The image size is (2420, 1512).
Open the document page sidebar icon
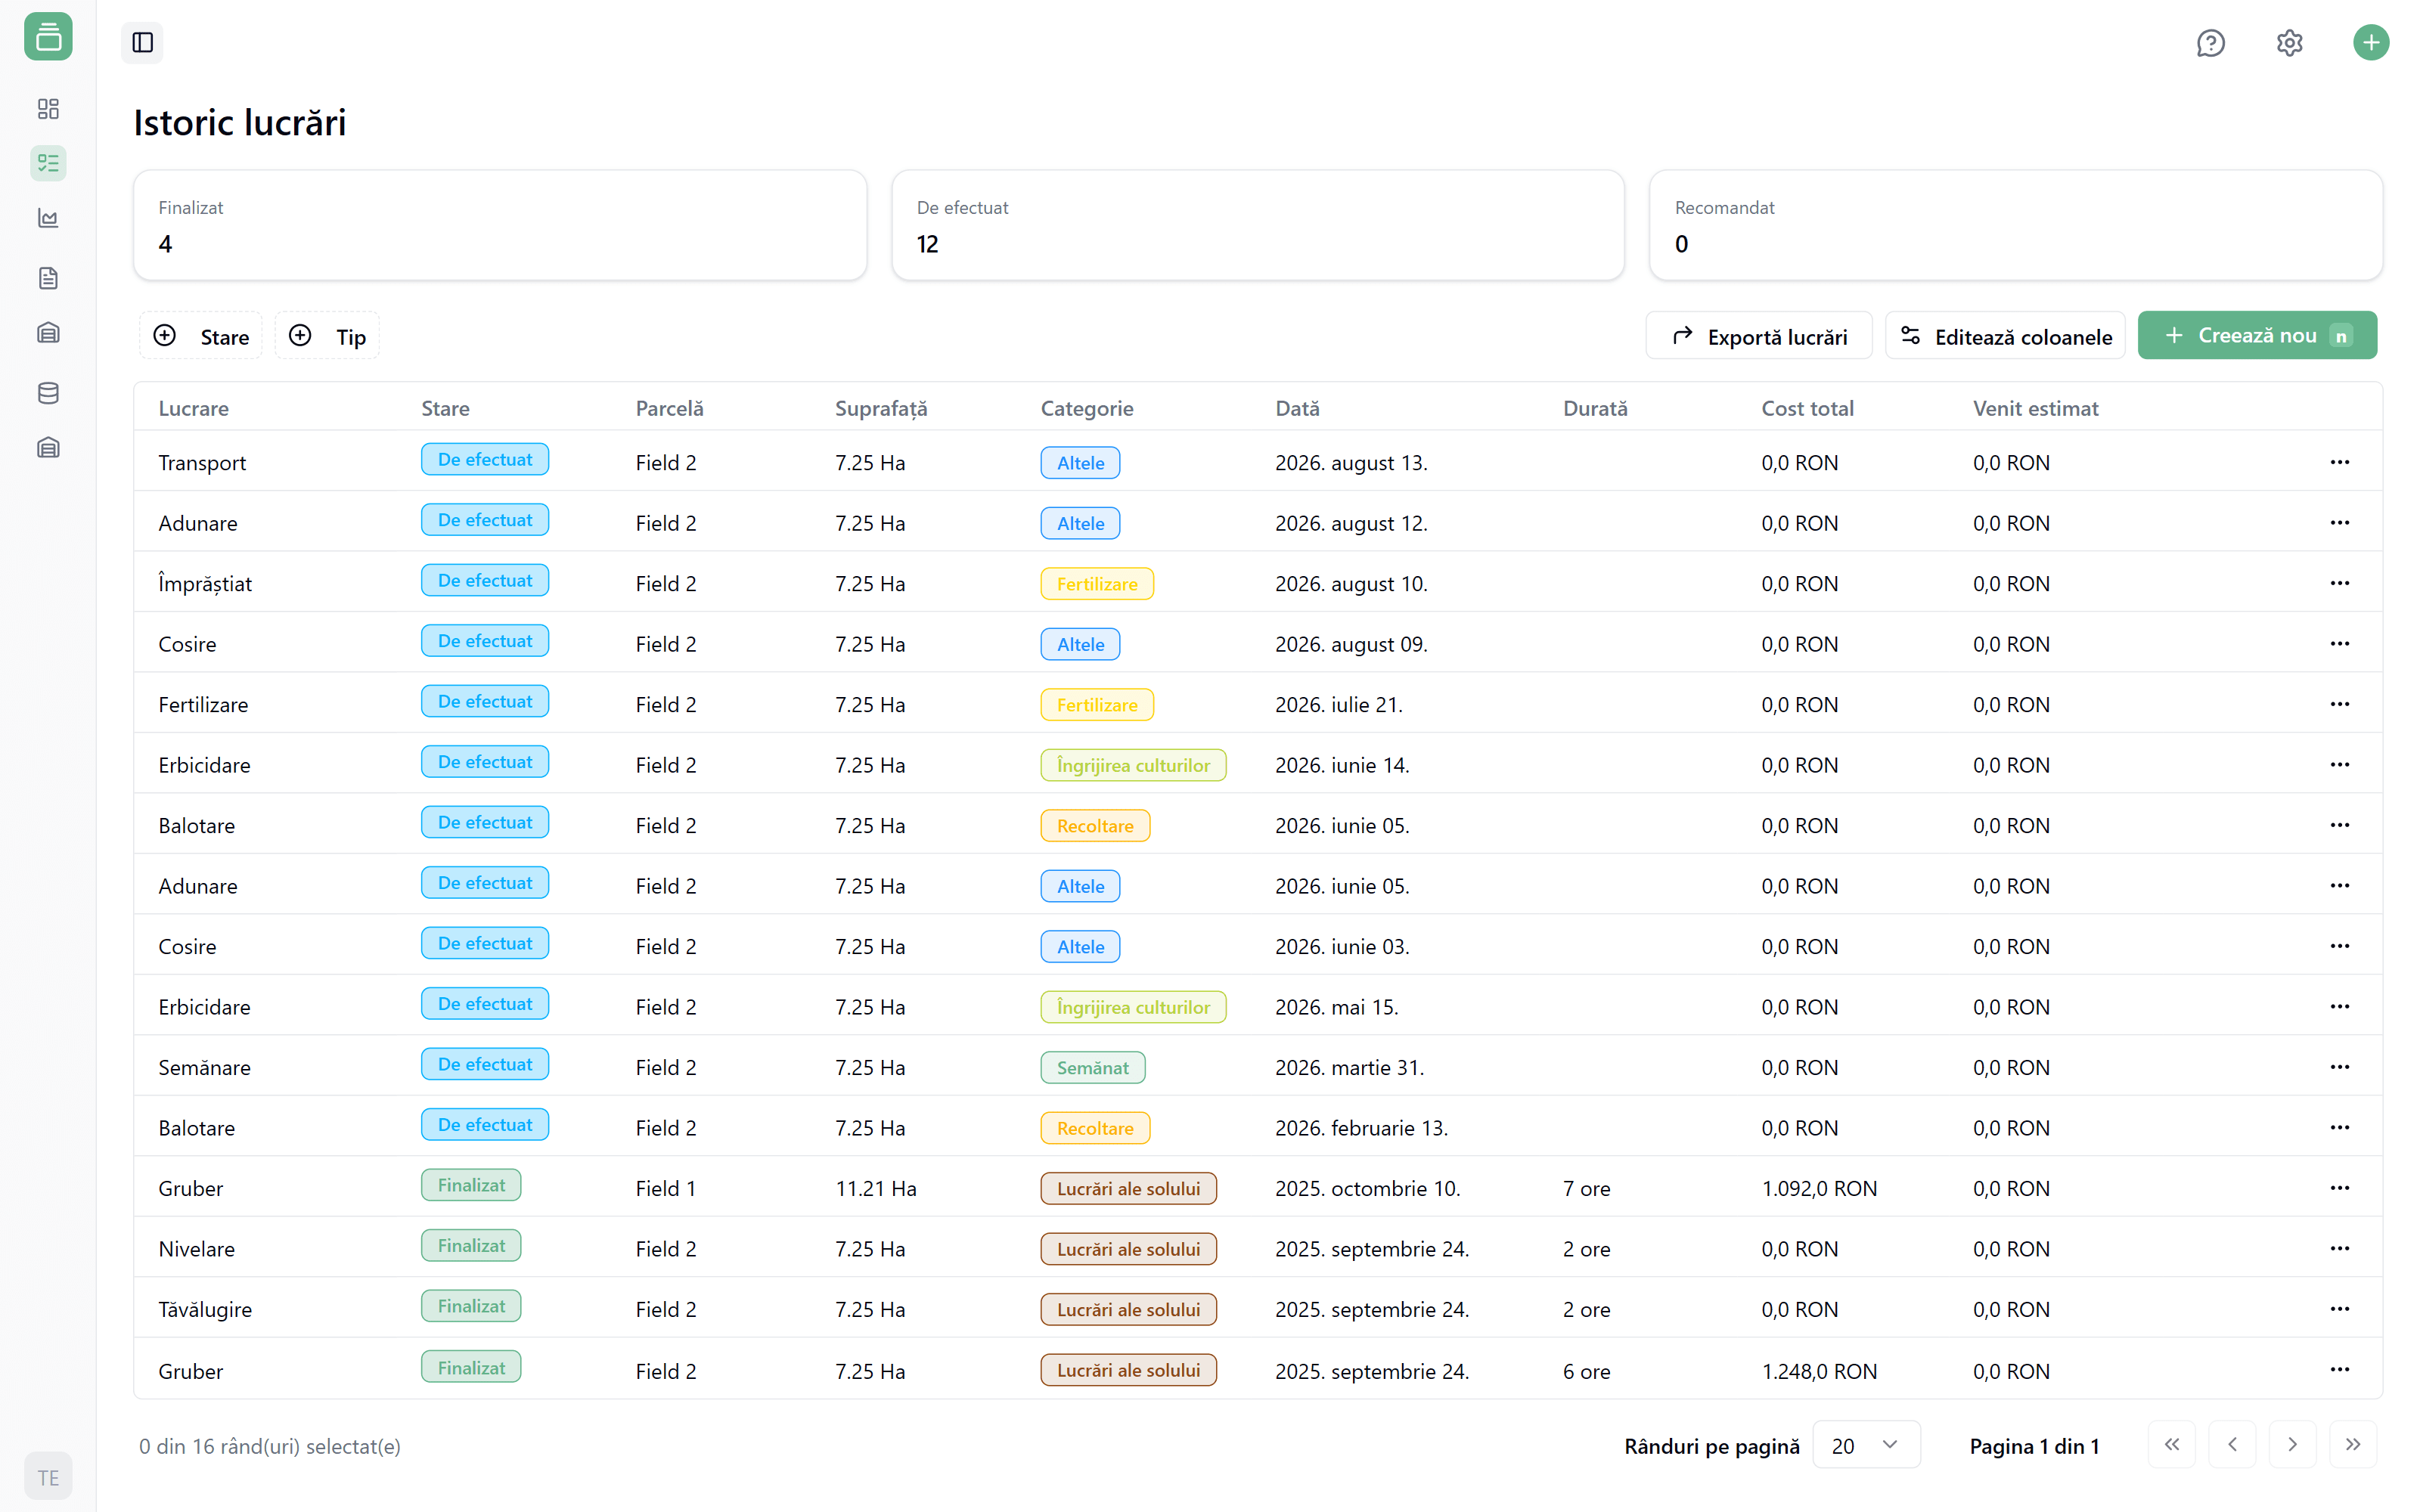(x=48, y=278)
